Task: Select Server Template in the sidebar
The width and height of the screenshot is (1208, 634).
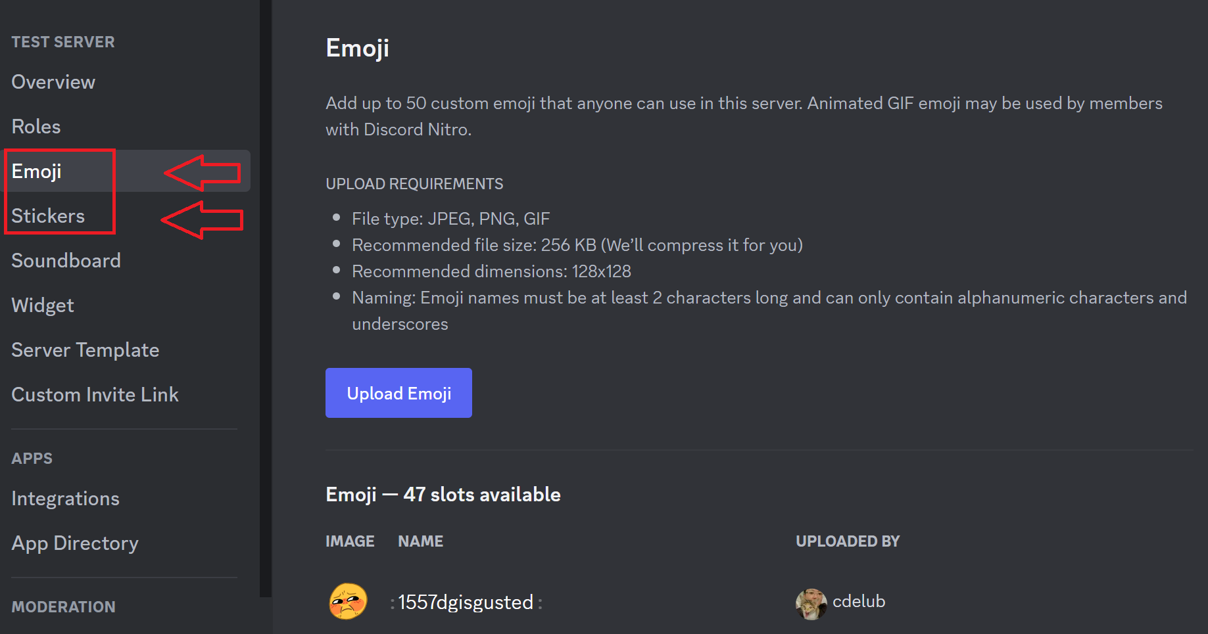Action: coord(85,350)
